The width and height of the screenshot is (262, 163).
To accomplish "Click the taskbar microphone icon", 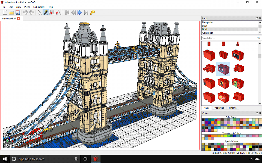I will coord(76,159).
